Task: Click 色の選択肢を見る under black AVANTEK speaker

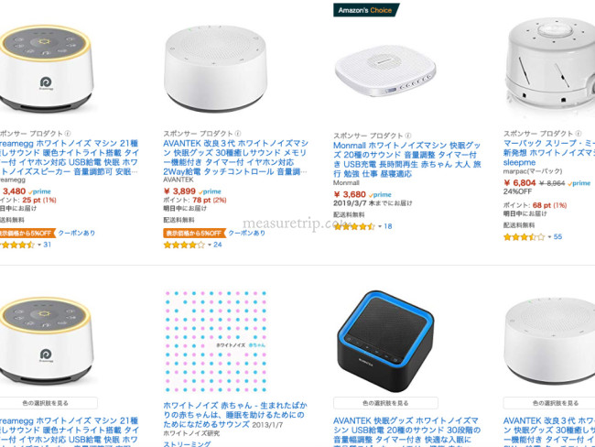Action: [x=385, y=403]
